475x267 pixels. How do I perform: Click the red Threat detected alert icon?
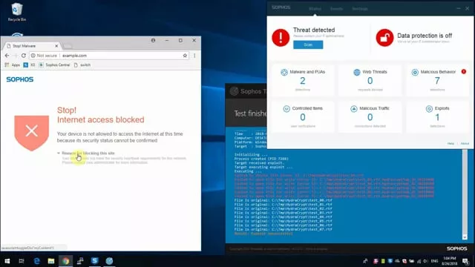(x=281, y=38)
